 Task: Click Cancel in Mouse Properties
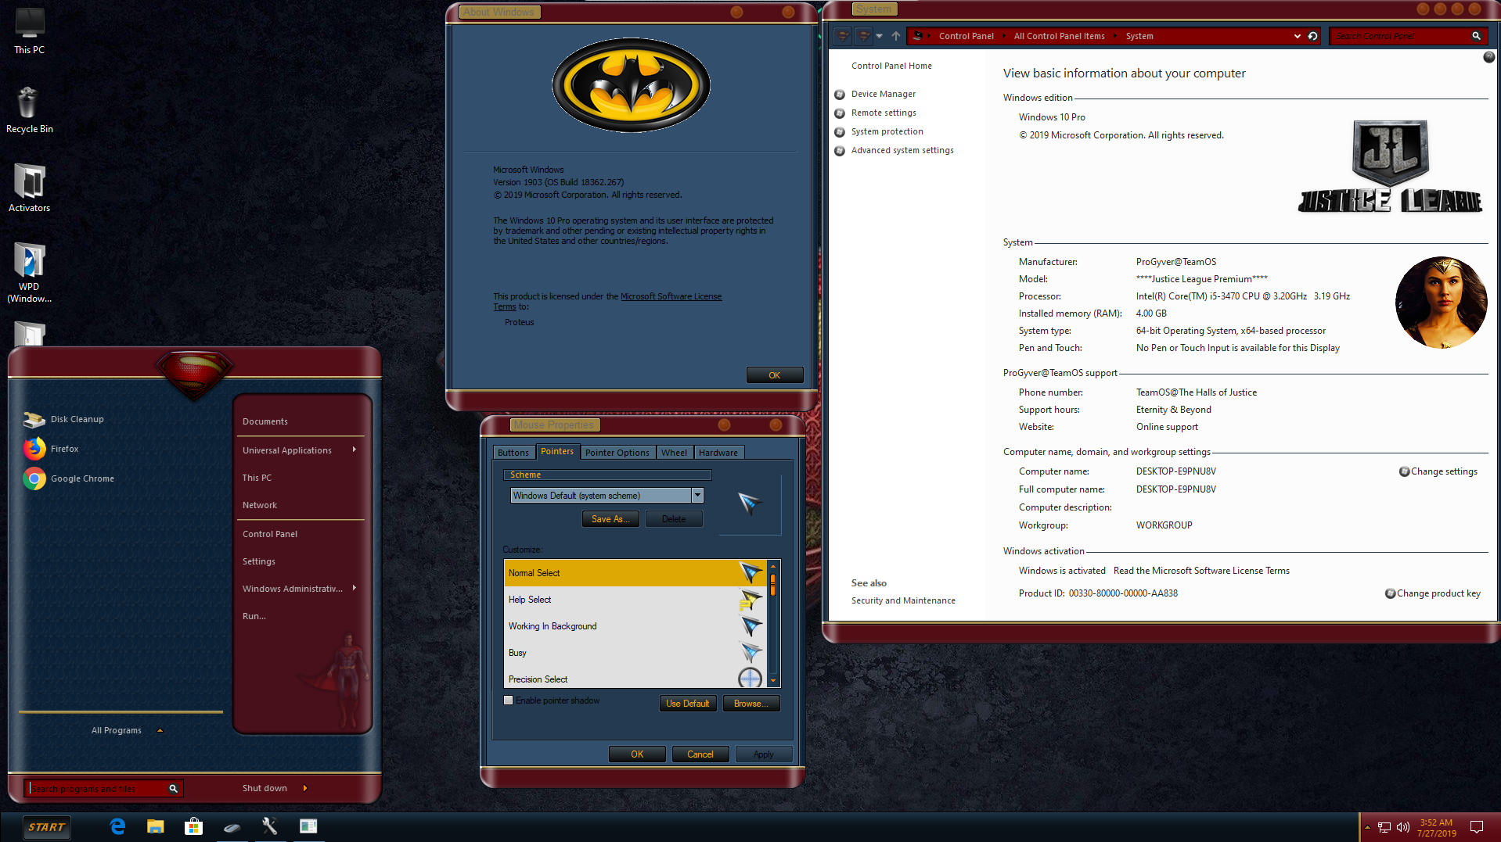pos(700,754)
